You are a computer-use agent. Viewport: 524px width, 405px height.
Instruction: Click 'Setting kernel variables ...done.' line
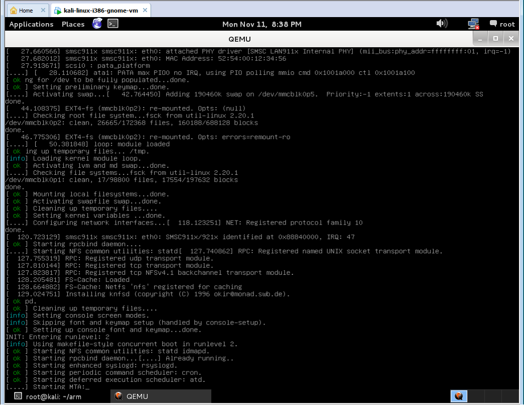pos(85,216)
